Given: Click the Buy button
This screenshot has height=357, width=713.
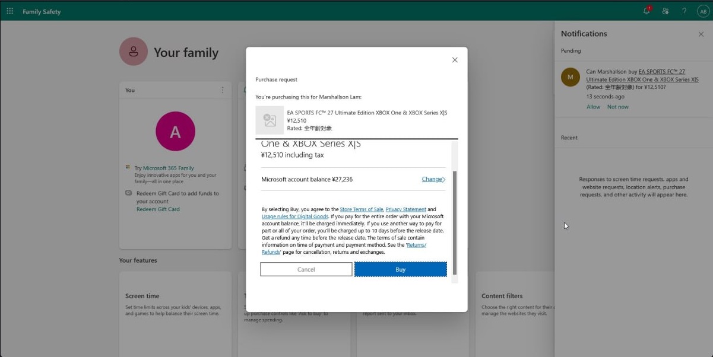Looking at the screenshot, I should click(401, 269).
